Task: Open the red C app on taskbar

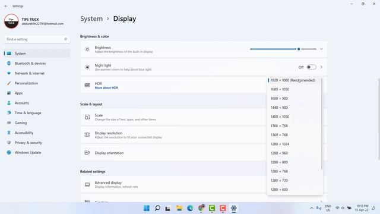Action: 223,208
